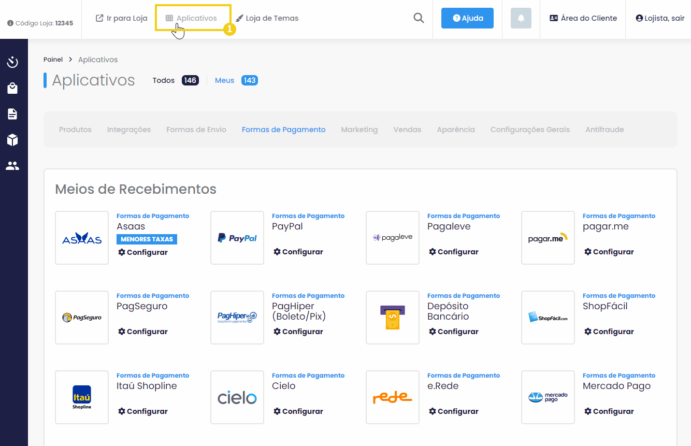Viewport: 691px width, 446px height.
Task: Open the customers people sidebar icon
Action: coord(12,166)
